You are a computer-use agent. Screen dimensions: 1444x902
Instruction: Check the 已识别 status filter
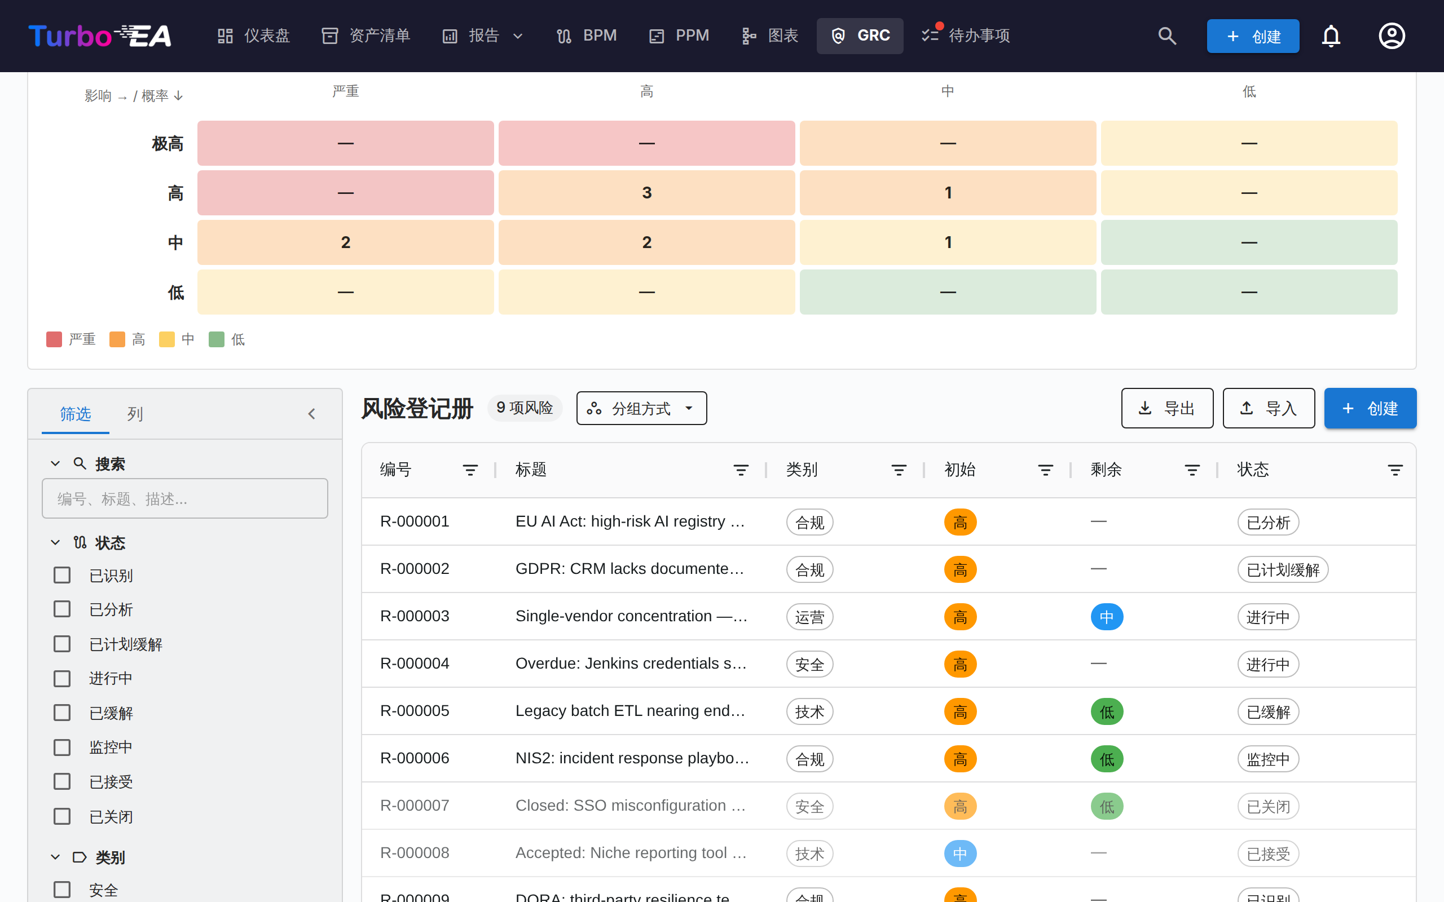pos(62,575)
